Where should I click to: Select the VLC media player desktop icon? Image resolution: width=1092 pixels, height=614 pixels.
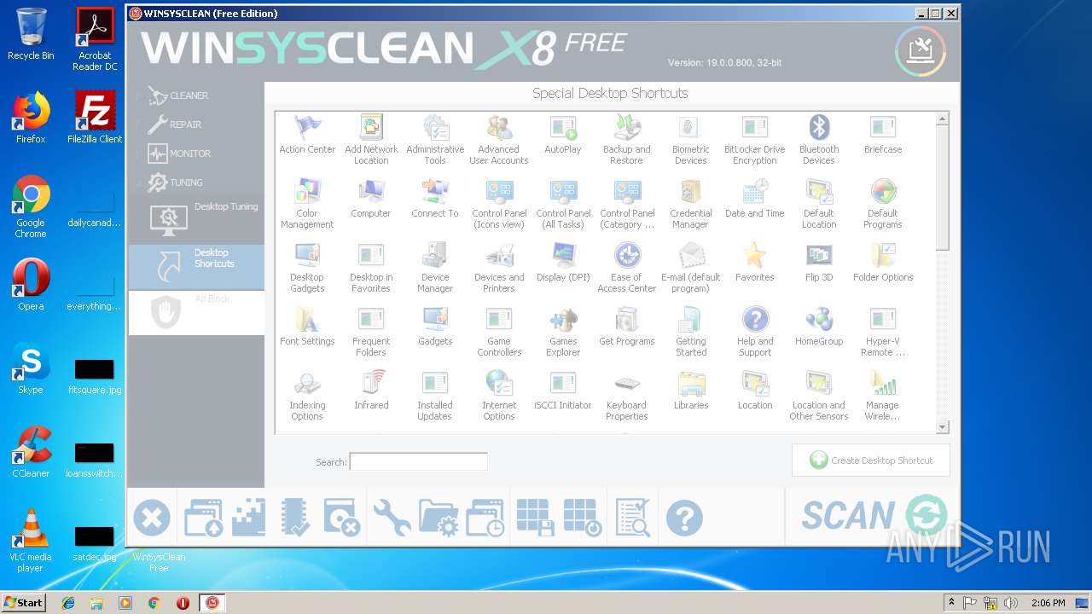pos(31,541)
